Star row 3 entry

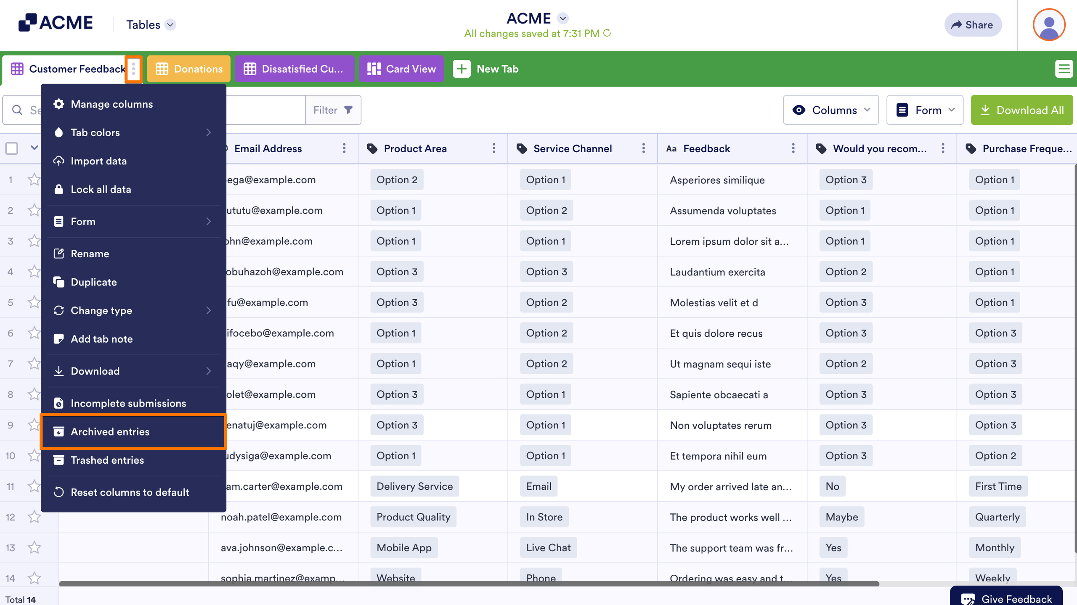[x=34, y=241]
